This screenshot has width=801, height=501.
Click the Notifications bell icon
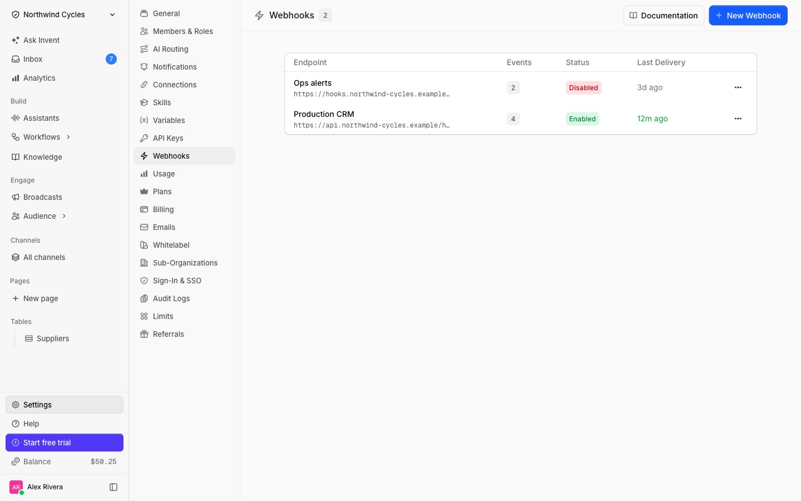[144, 67]
